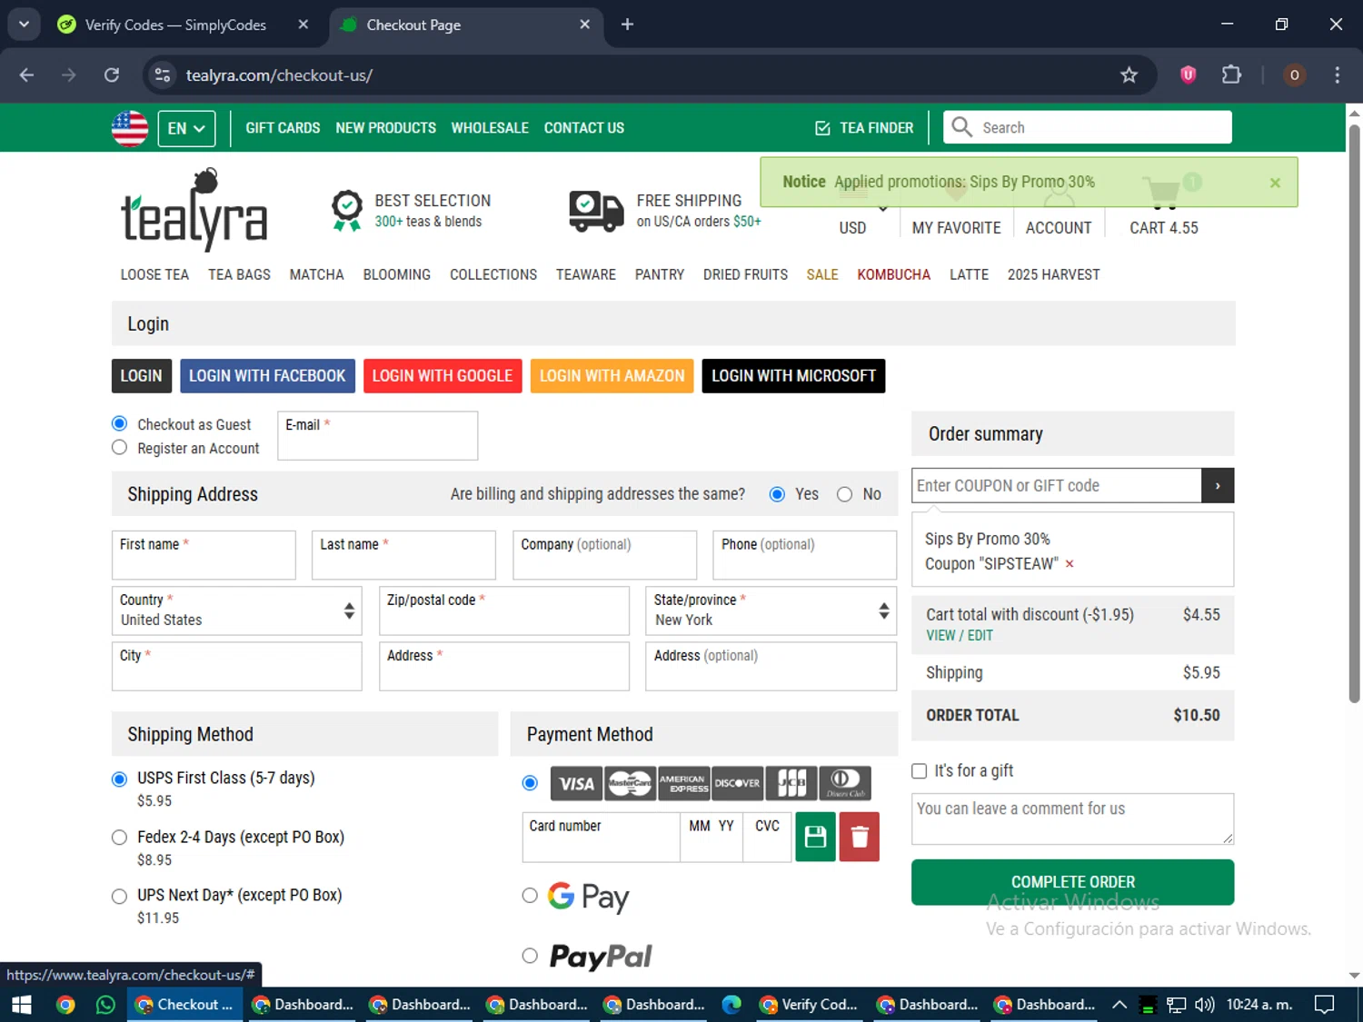Click the Card number field

click(601, 837)
